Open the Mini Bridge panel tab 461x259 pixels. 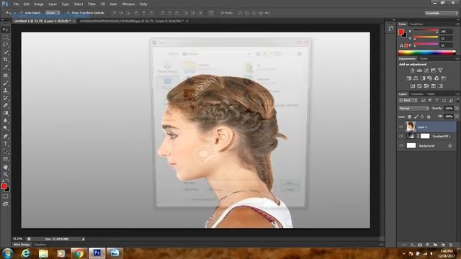[22, 245]
